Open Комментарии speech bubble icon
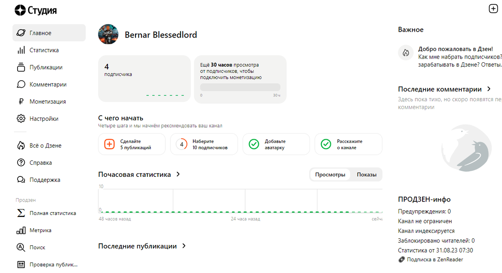This screenshot has height=273, width=502. coord(21,84)
